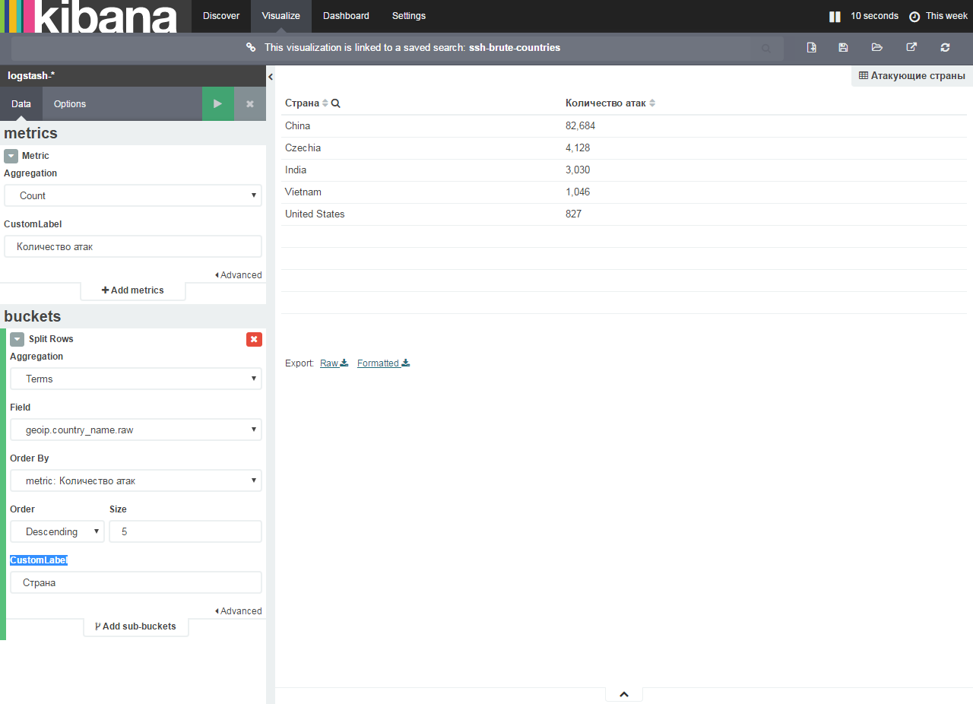973x704 pixels.
Task: Collapse the Split Rows section toggle
Action: [x=17, y=339]
